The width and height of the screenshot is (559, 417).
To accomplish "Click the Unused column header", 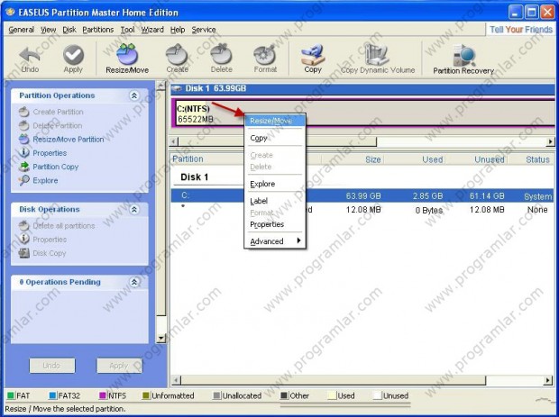I will tap(489, 159).
